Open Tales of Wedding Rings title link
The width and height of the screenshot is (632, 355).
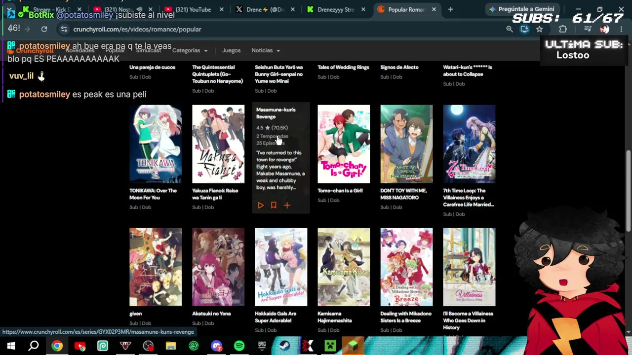pos(343,67)
